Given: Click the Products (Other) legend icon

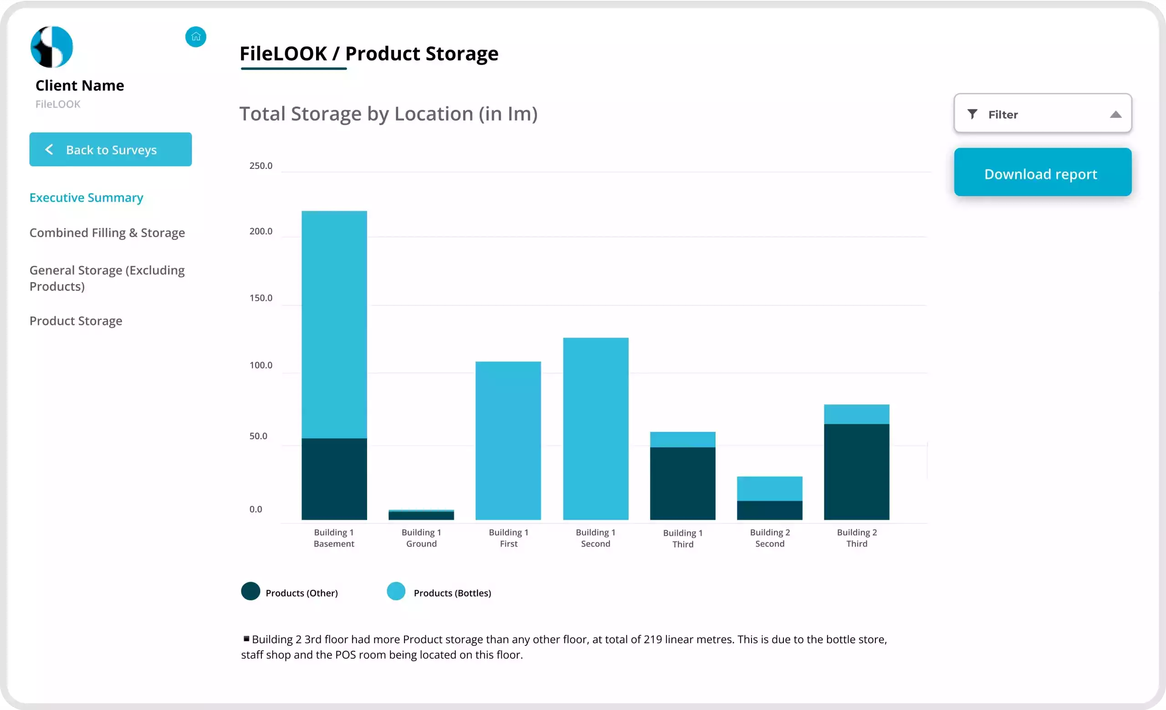Looking at the screenshot, I should (249, 593).
